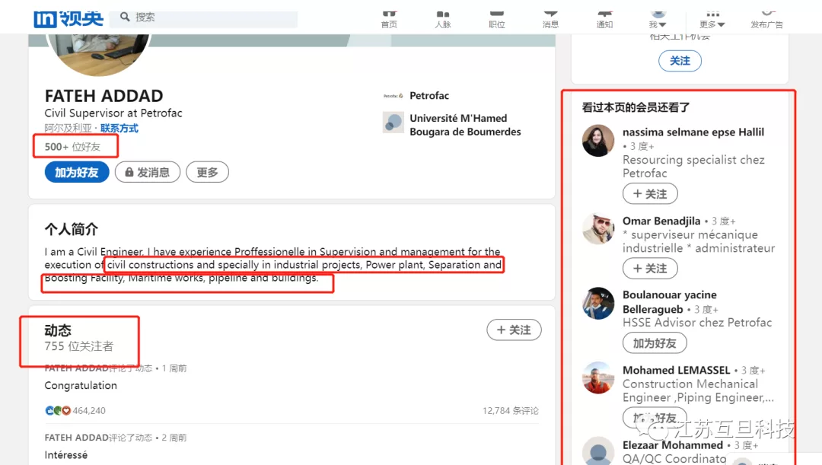Open 发布广告 advertise link
This screenshot has height=465, width=822.
click(x=766, y=19)
